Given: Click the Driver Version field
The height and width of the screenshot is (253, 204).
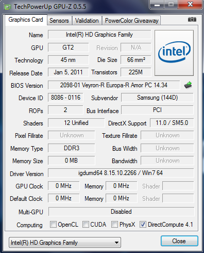Looking at the screenshot, I should [121, 173].
